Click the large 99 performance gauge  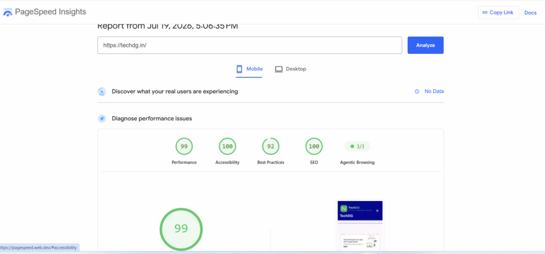pyautogui.click(x=181, y=229)
